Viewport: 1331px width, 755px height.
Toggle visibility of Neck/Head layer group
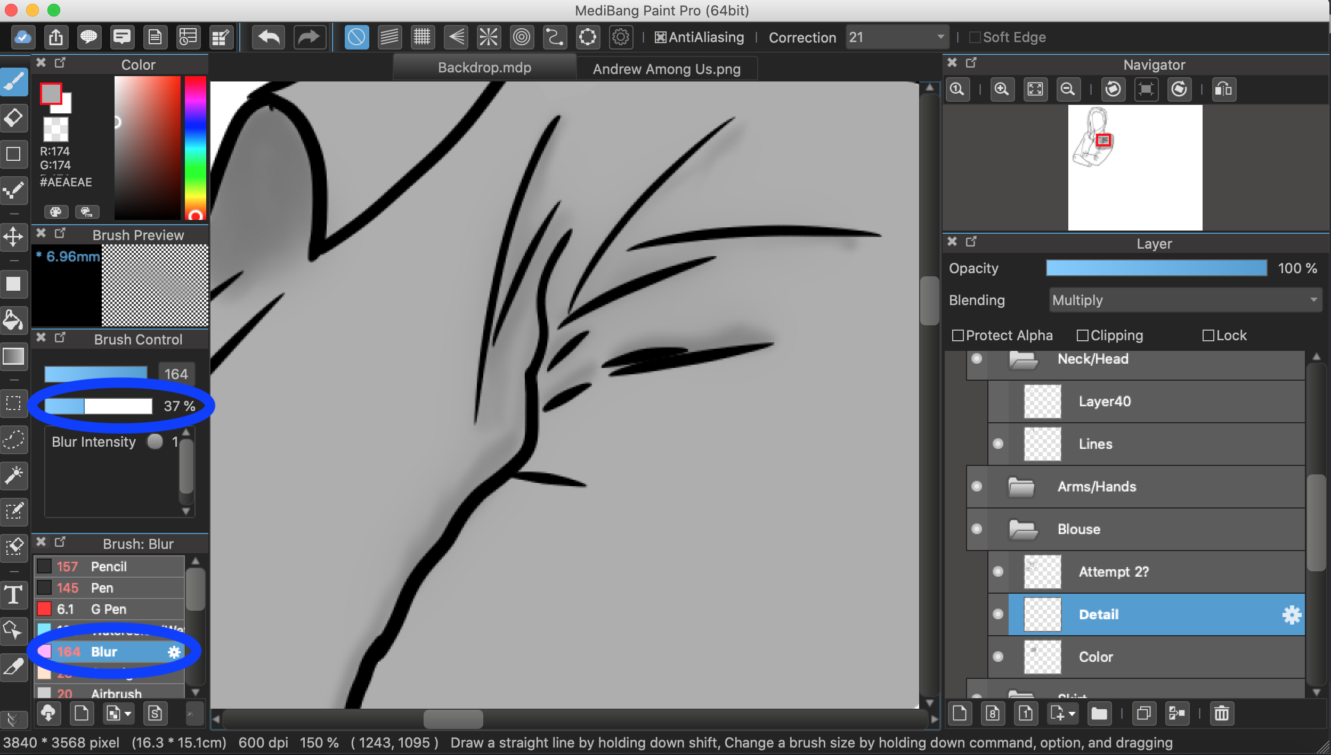[976, 358]
